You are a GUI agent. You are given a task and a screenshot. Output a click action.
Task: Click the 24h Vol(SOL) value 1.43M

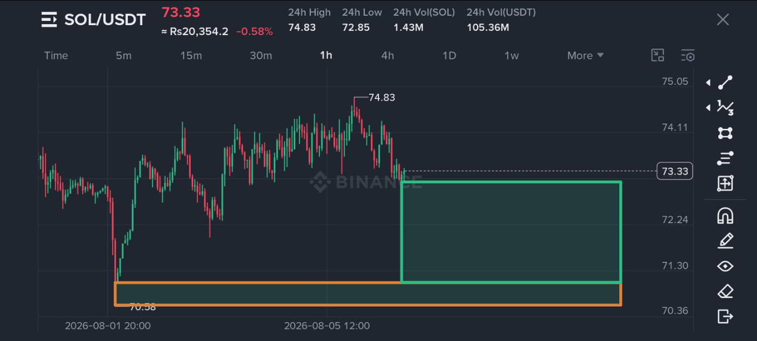408,27
